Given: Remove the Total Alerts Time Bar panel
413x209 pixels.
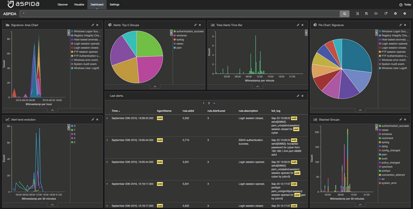Looking at the screenshot, I should pos(302,25).
